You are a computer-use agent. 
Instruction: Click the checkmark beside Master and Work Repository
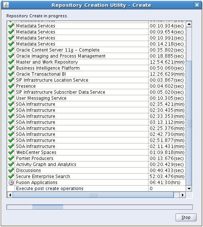[11, 62]
